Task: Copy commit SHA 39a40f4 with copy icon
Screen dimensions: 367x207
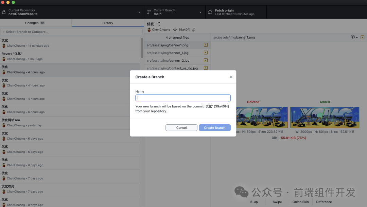Action: point(194,30)
